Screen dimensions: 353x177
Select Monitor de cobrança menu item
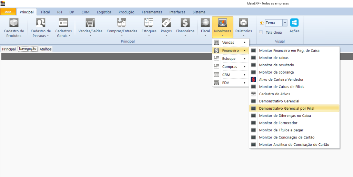[x=276, y=72]
